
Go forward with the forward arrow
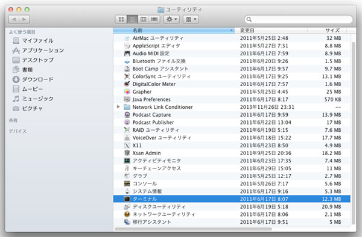(x=24, y=19)
